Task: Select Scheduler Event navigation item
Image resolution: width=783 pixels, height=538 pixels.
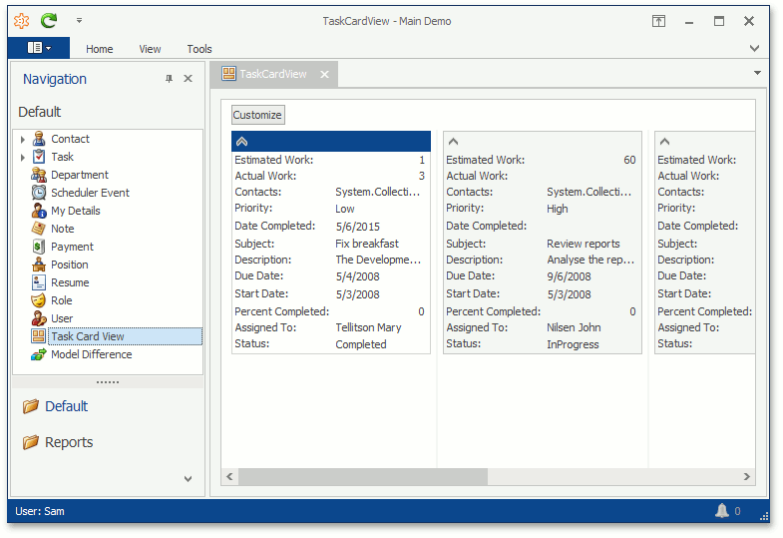Action: coord(91,193)
